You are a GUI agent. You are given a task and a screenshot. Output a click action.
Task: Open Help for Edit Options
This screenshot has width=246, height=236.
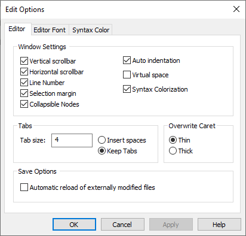point(219,225)
